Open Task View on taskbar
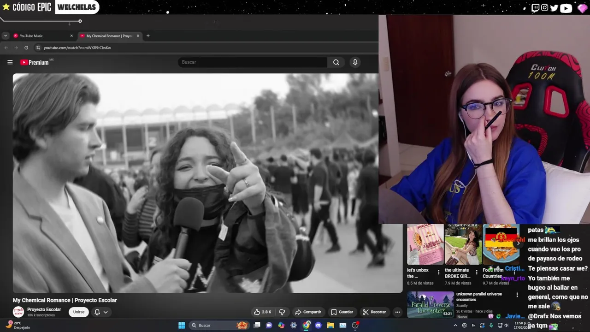 (257, 326)
